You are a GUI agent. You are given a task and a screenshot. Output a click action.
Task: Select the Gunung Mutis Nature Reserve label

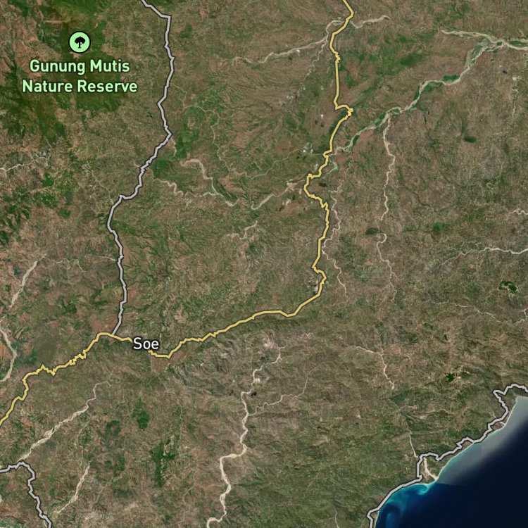[80, 77]
